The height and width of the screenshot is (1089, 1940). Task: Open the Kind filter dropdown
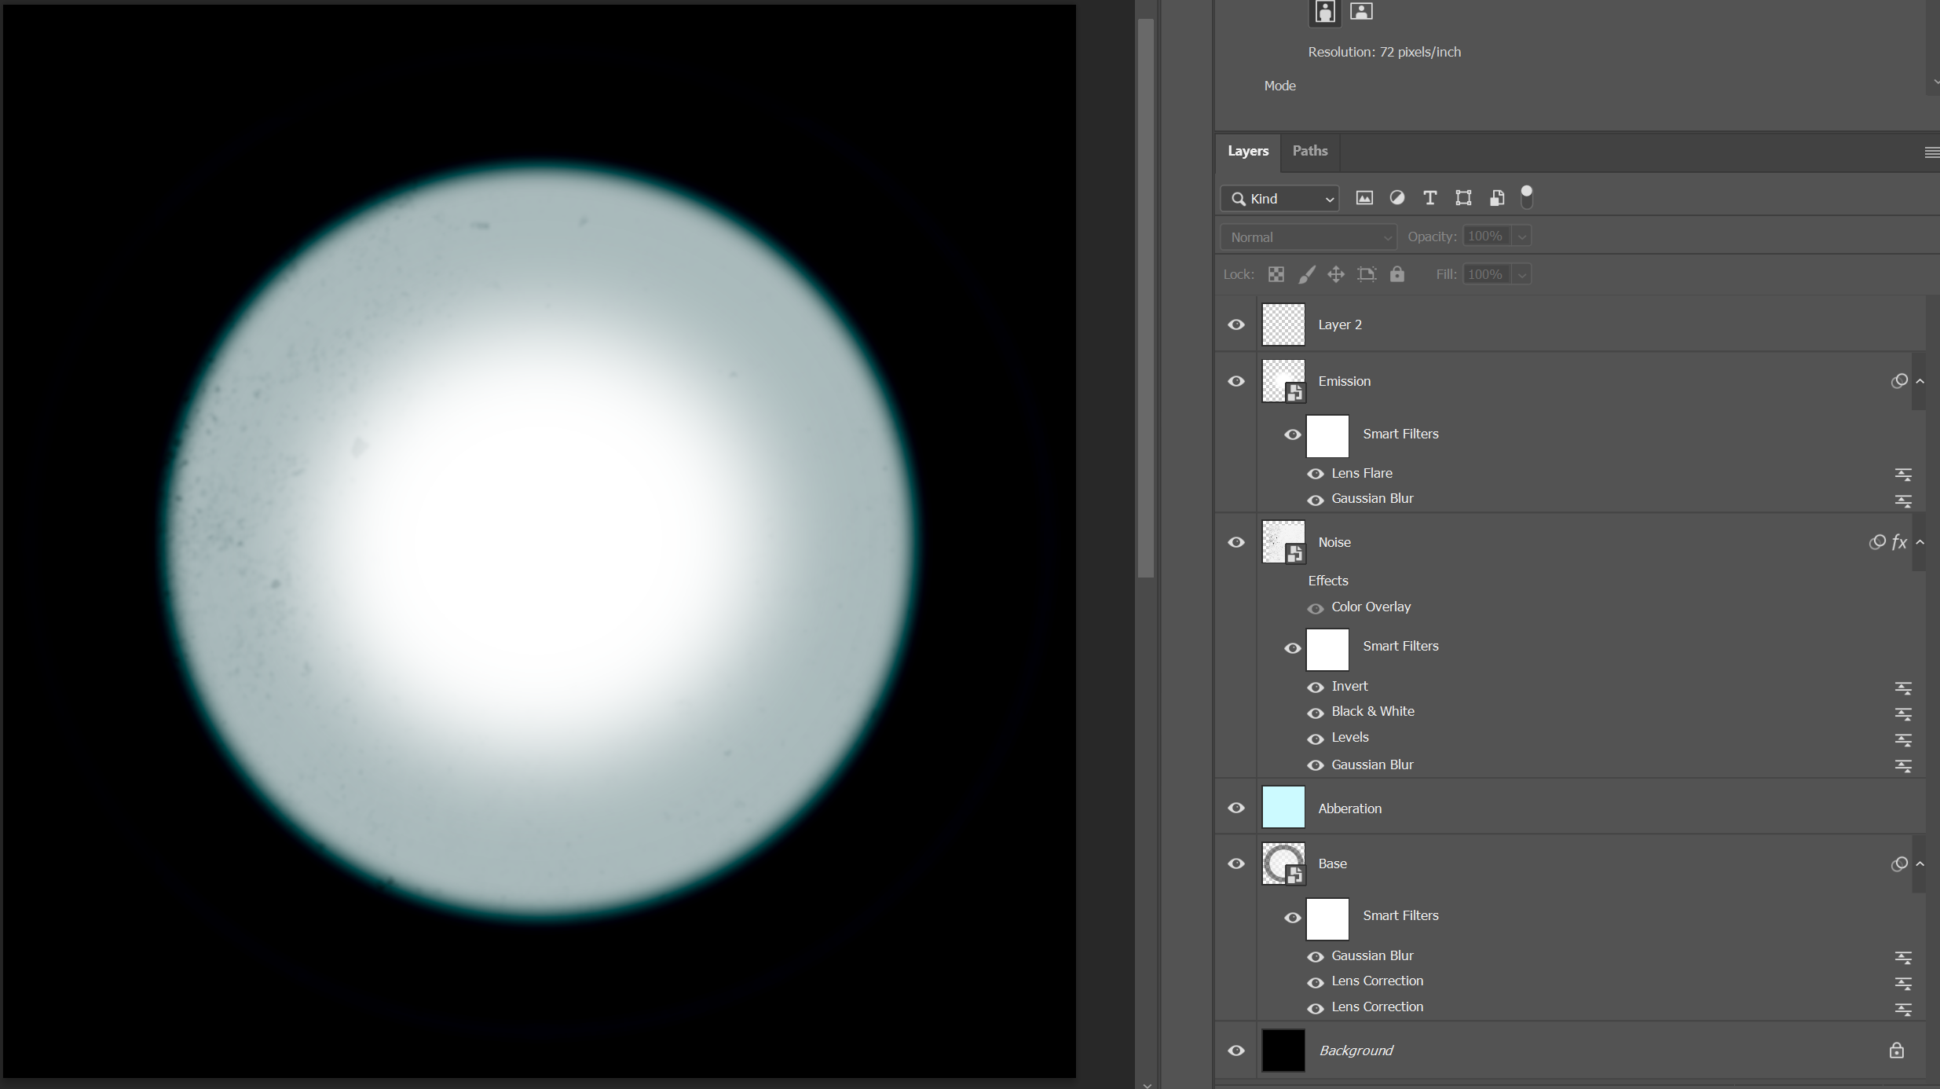[1279, 199]
